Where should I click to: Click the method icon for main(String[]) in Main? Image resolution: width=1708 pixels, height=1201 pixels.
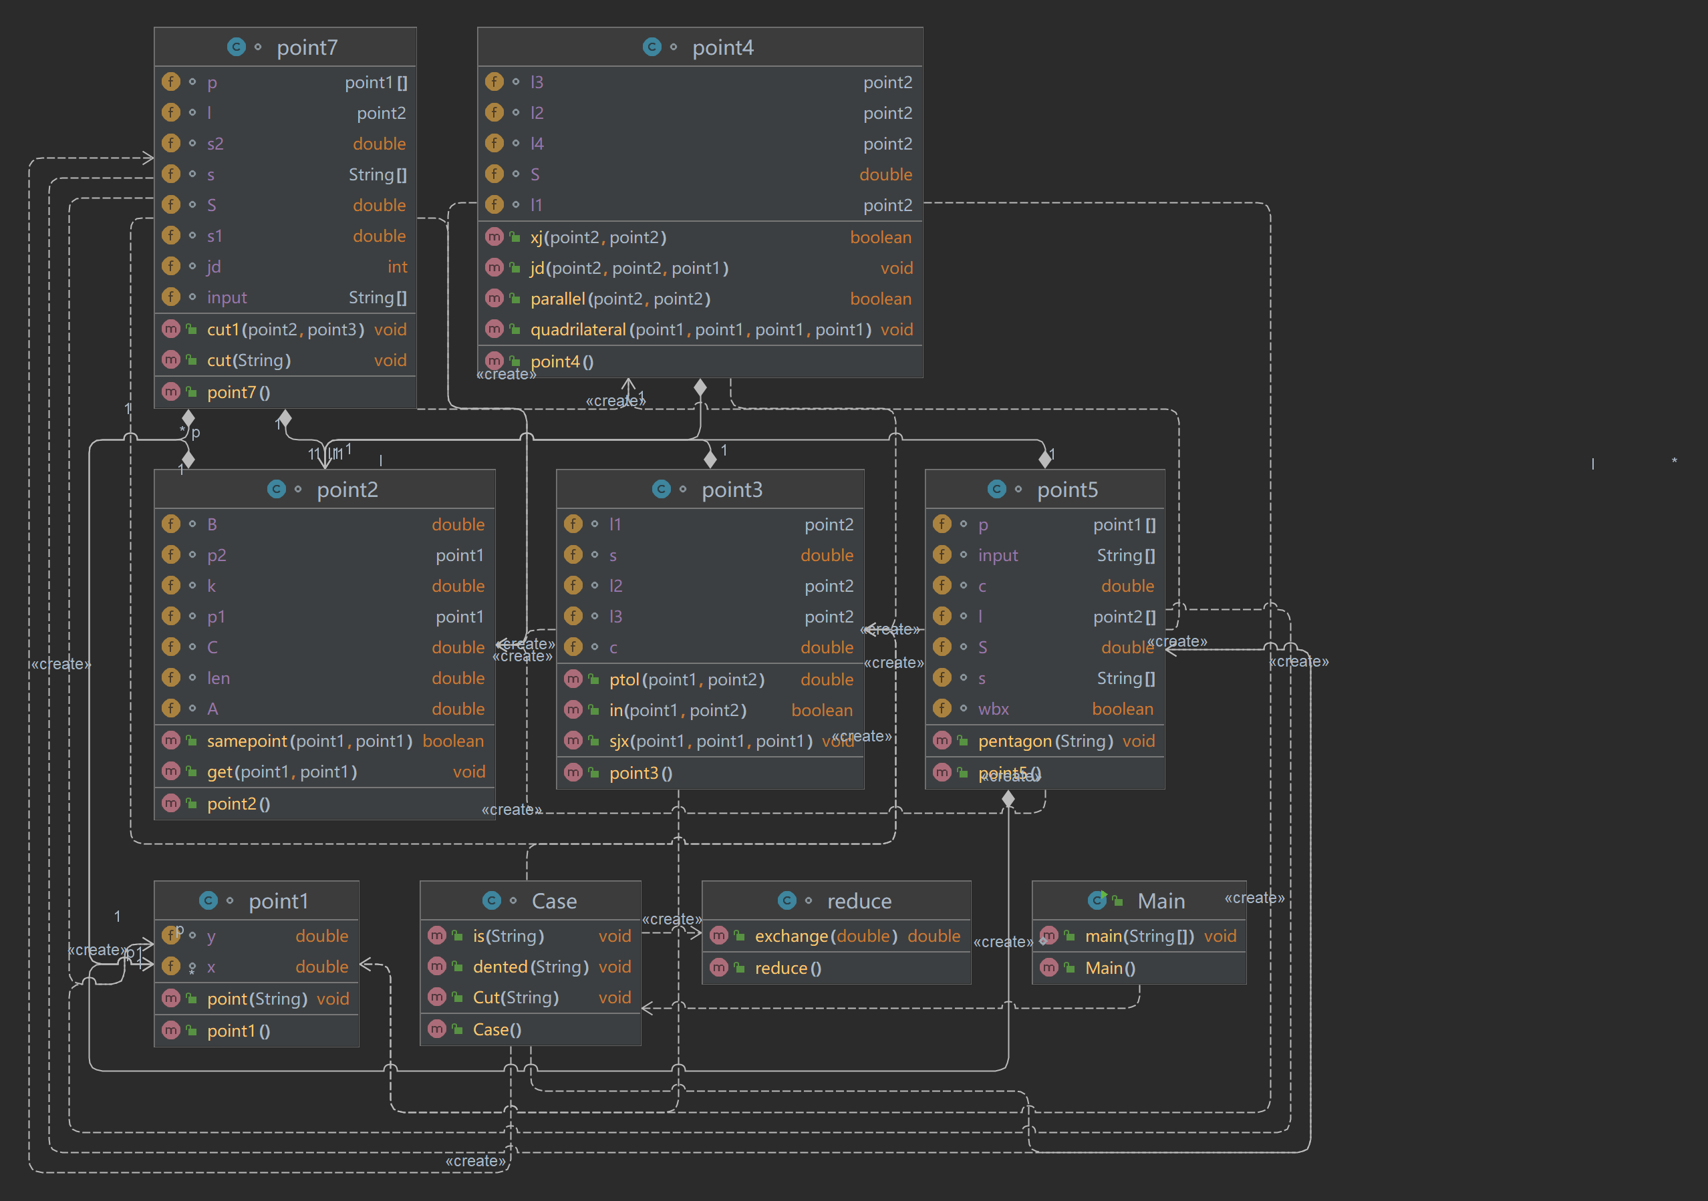click(1049, 936)
